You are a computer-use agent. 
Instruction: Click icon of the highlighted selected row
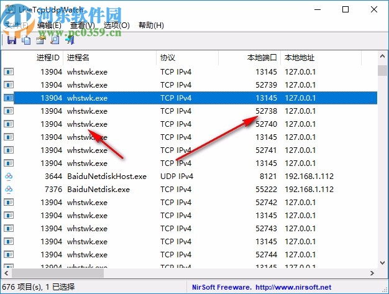click(9, 98)
